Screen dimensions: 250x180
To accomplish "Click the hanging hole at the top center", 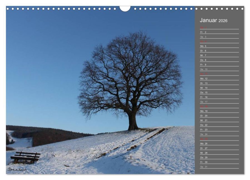I will tap(125, 7).
